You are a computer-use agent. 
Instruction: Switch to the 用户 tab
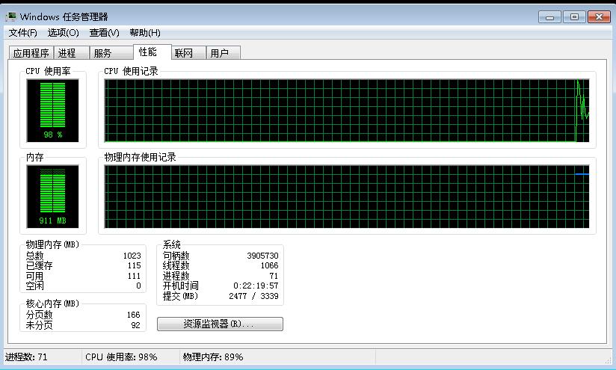pos(223,52)
